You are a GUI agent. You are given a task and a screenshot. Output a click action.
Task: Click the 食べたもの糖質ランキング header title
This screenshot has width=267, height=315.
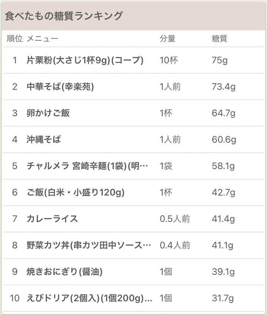pos(64,16)
